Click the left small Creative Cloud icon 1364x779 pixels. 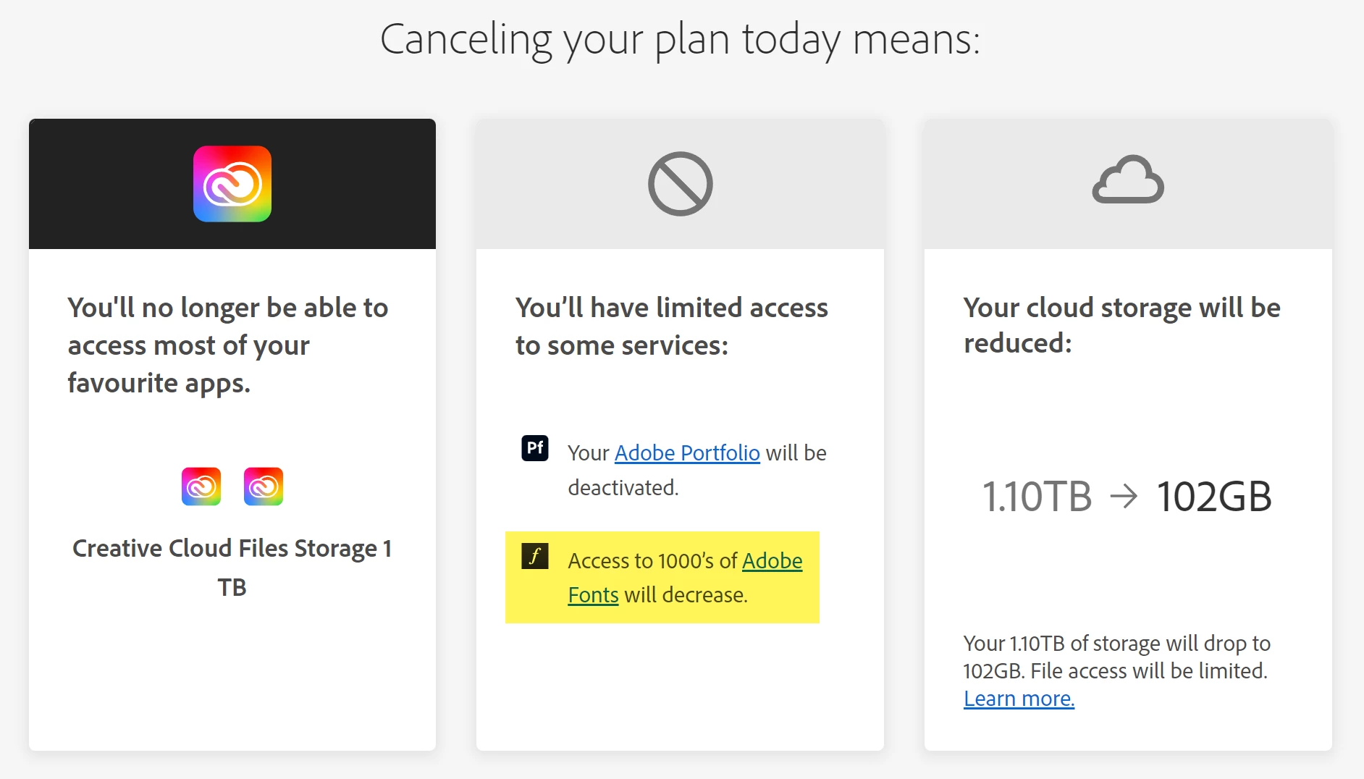pyautogui.click(x=201, y=487)
